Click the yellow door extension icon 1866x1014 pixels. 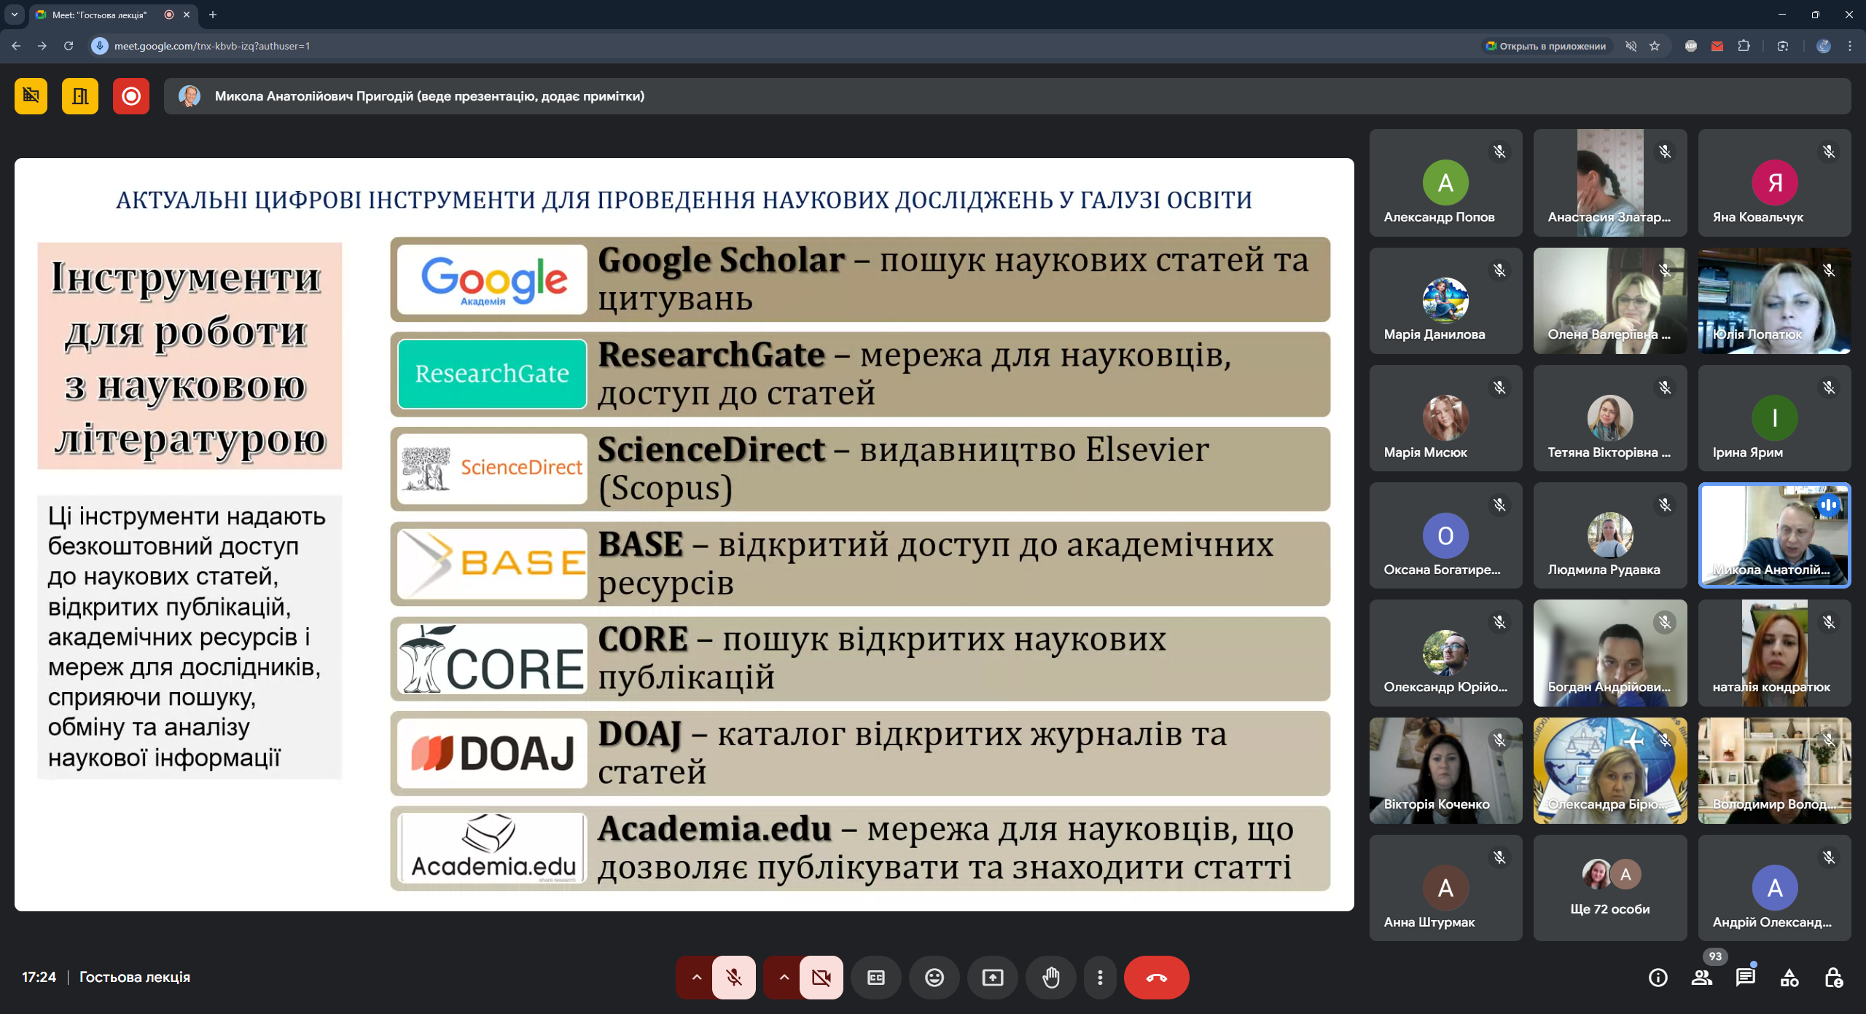point(80,96)
